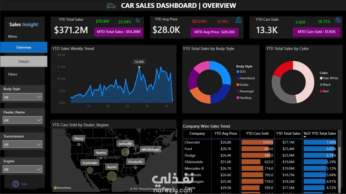Select Sedan legend color marker
346x194 pixels.
click(238, 85)
